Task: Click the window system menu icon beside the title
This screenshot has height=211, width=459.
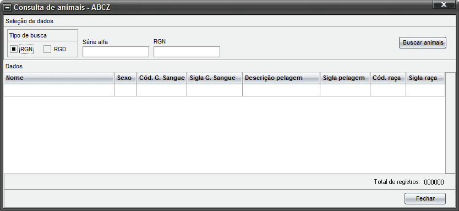Action: (x=8, y=8)
